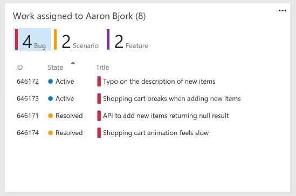Select the 2 Feature filter tile
Screen dimensions: 296x196
128,39
